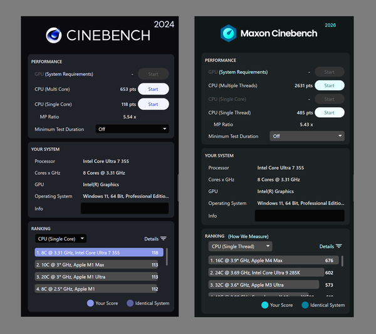Click the Operating System value in Cinebench 2026
The height and width of the screenshot is (334, 376).
(x=301, y=203)
